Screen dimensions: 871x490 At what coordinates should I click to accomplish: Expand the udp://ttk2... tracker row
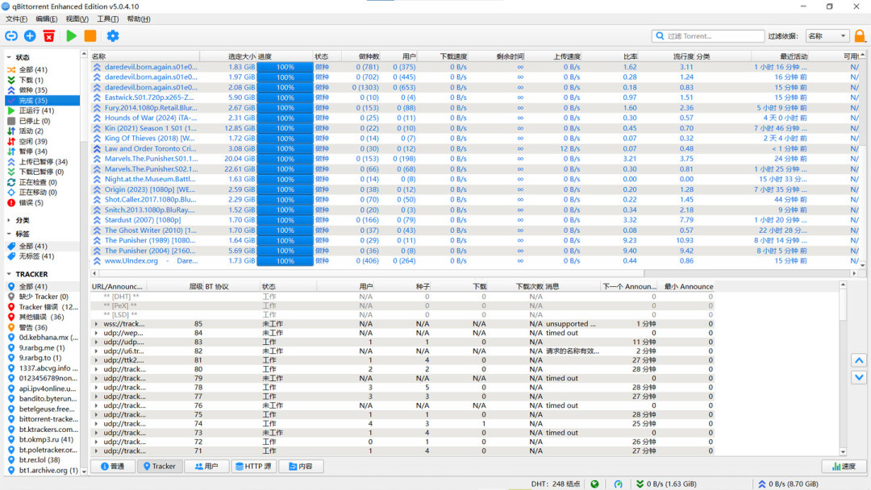coord(96,360)
